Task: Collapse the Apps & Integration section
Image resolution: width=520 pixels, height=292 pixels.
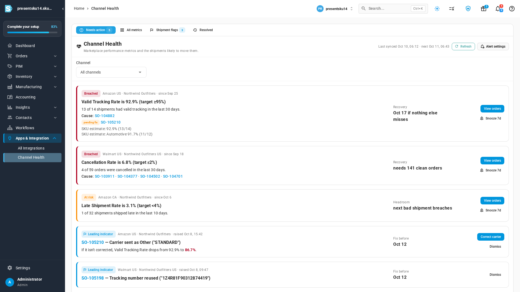Action: [x=32, y=138]
